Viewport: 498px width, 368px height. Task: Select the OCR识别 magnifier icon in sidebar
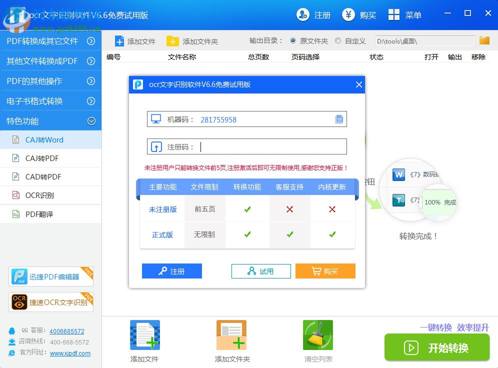15,195
